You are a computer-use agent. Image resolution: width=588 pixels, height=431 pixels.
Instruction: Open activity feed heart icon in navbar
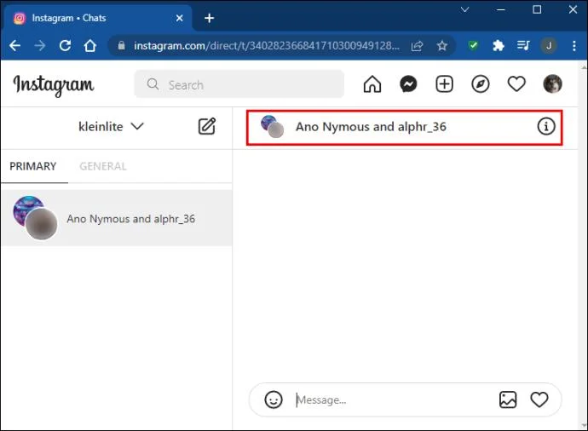tap(516, 84)
